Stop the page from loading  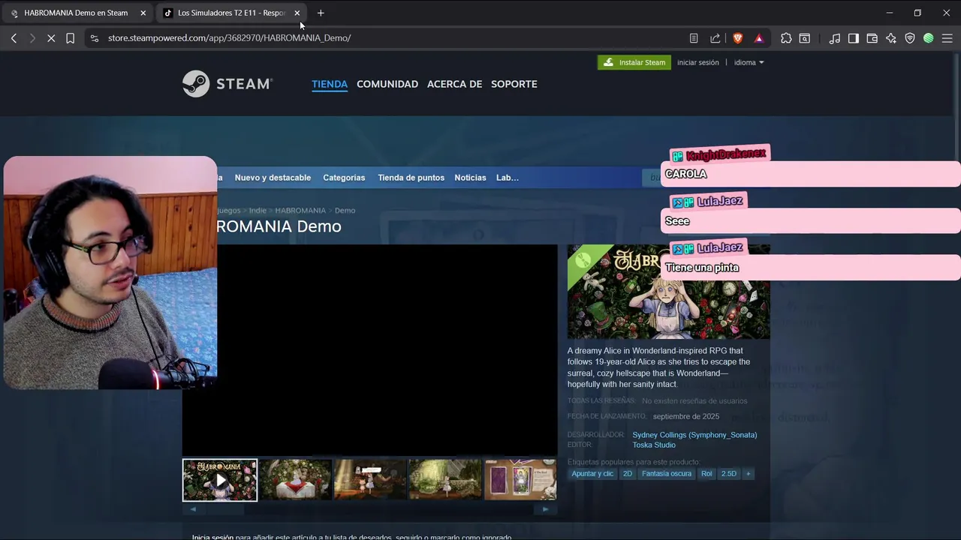coord(51,37)
